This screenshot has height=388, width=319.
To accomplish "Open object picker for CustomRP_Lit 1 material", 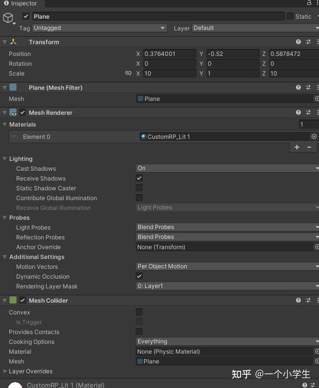I will (314, 136).
